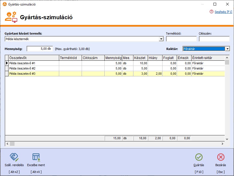The image size is (234, 176).
Task: Click the Készlet column header
Action: 140,58
